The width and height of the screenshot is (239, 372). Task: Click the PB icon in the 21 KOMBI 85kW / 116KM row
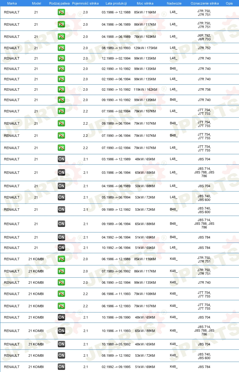pyautogui.click(x=61, y=259)
